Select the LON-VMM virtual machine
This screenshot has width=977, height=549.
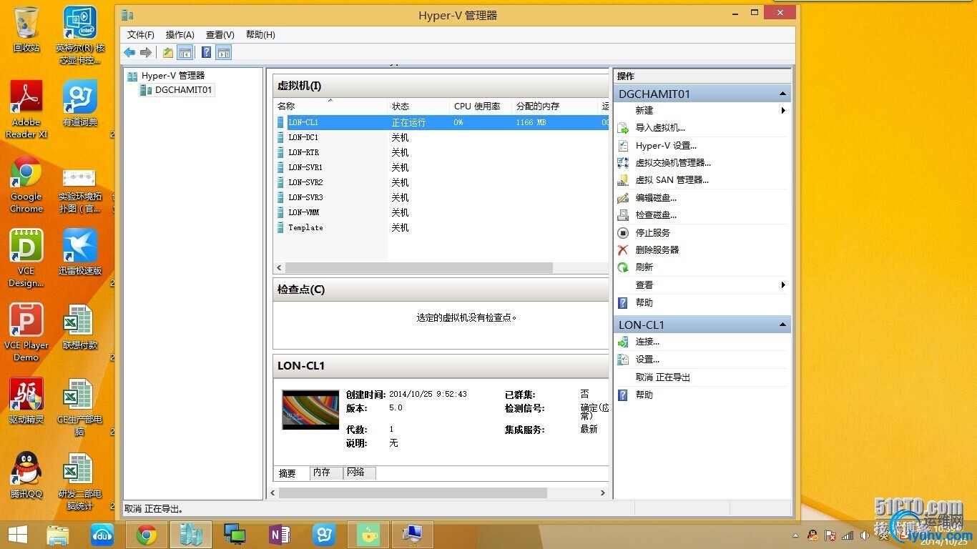pyautogui.click(x=304, y=212)
